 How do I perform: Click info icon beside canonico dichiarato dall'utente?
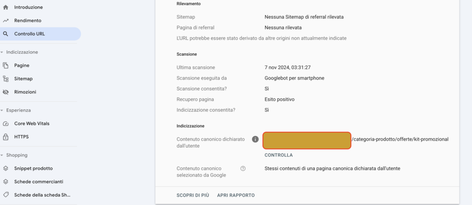(x=255, y=139)
